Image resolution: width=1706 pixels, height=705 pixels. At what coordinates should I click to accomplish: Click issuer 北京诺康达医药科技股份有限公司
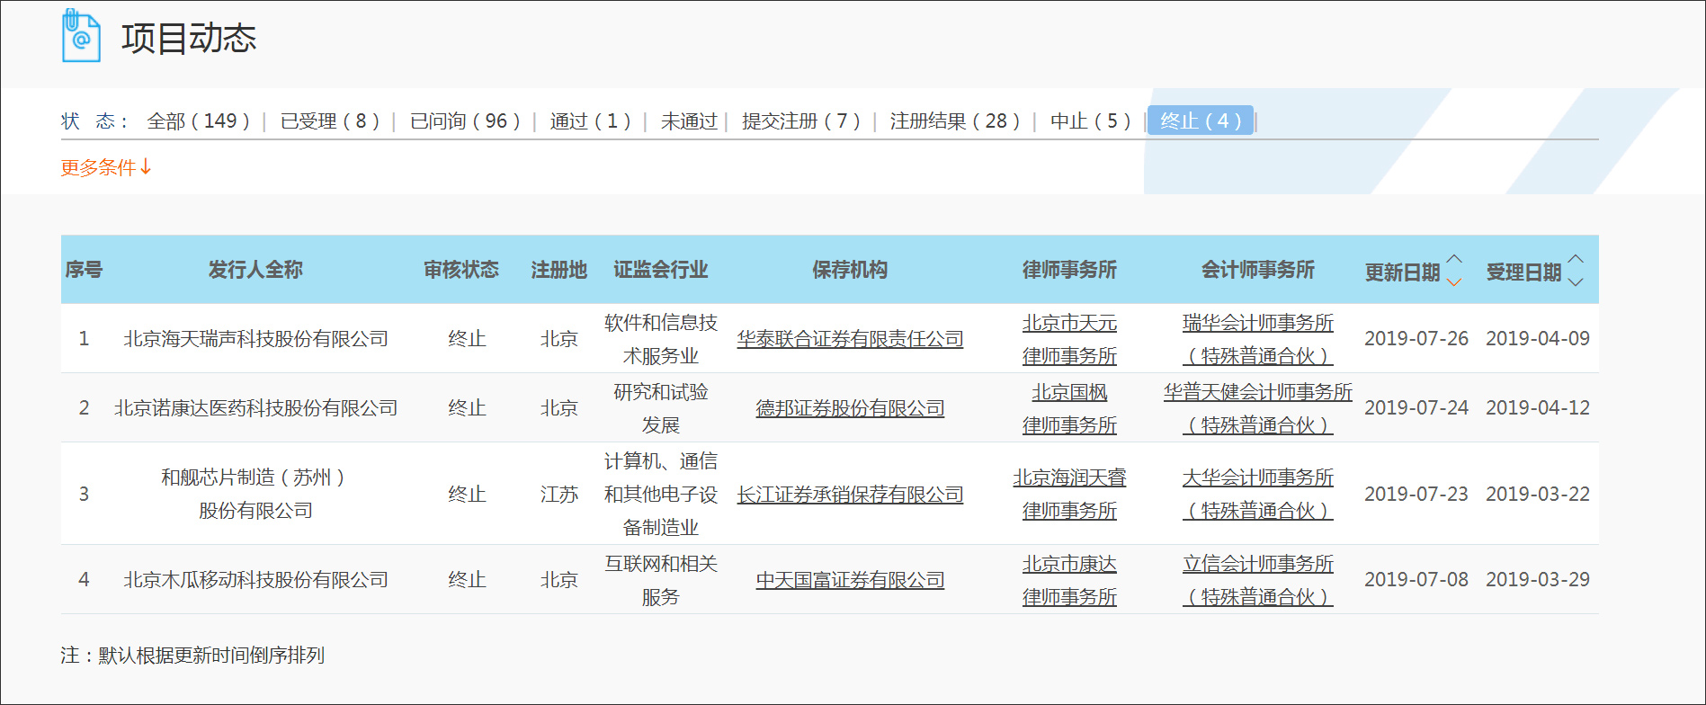tap(255, 408)
